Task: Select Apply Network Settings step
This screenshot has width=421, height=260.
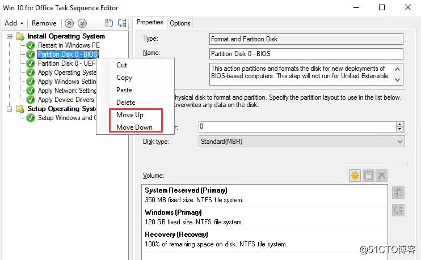Action: (66, 91)
